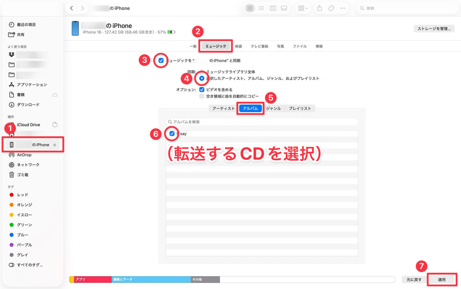Open Network (ネットワーク) in sidebar
This screenshot has height=289, width=461.
pos(28,165)
